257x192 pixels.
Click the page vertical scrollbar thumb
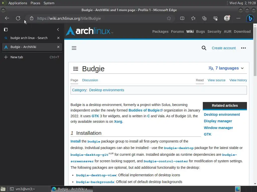coord(255,51)
